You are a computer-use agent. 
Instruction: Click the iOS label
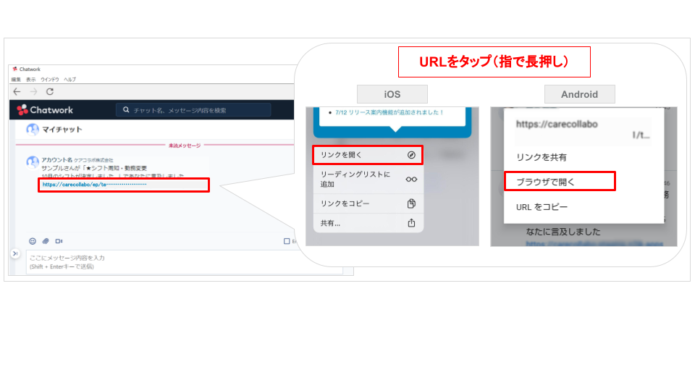[392, 94]
